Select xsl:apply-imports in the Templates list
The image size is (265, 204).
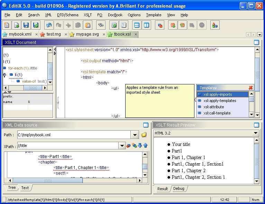pos(222,94)
